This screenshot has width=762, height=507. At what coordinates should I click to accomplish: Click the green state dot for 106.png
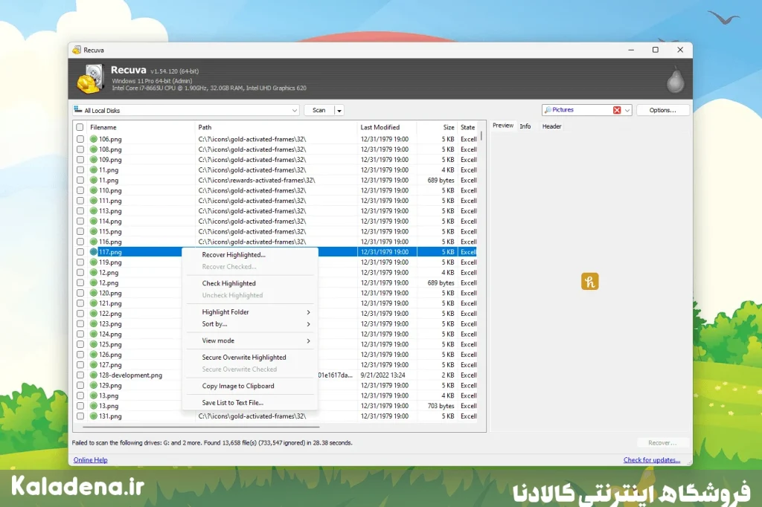[x=94, y=139]
